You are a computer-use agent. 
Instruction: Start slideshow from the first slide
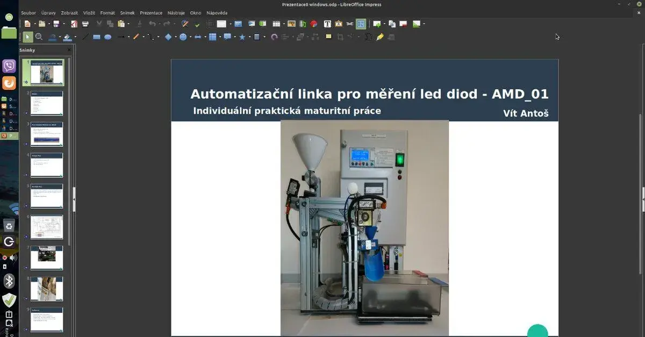click(x=252, y=24)
